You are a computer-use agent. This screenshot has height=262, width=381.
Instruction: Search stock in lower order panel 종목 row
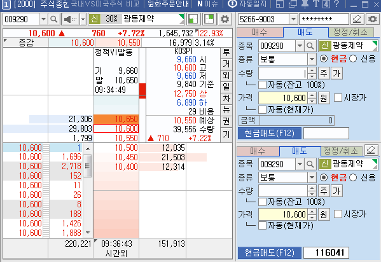click(310, 164)
